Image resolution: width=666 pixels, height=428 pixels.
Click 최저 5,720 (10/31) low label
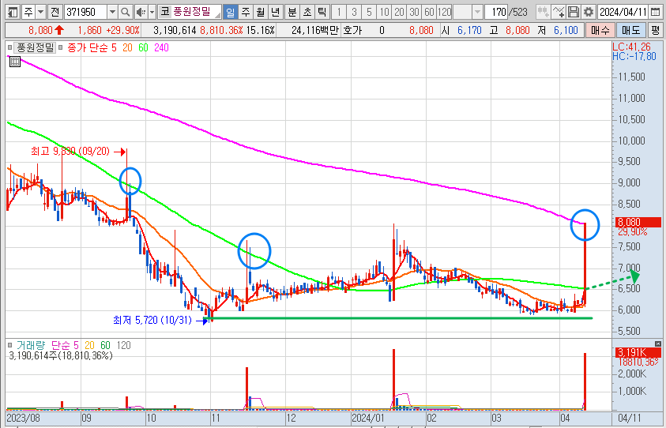point(152,320)
